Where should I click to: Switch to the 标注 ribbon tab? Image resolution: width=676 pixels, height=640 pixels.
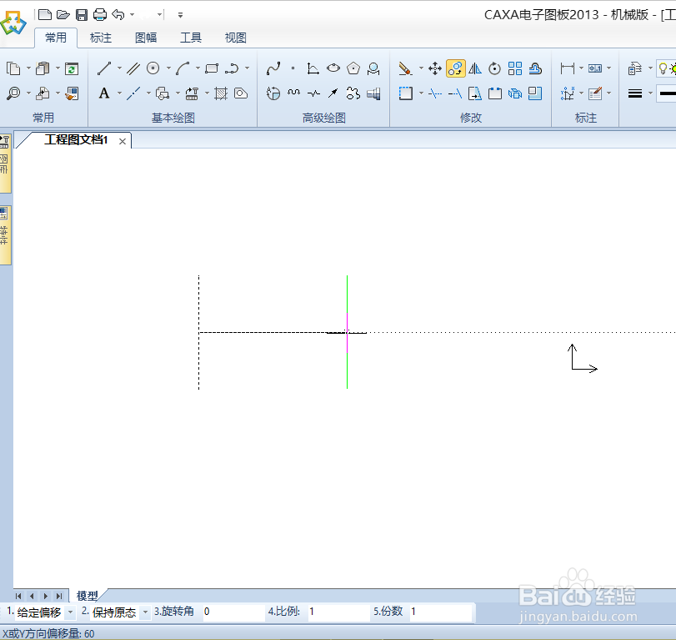(101, 38)
